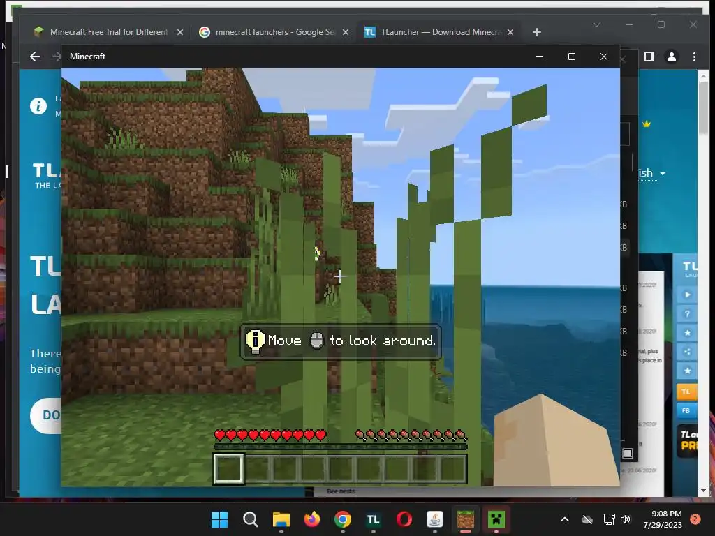Screen dimensions: 715x536
Task: Open Chrome's three-dot menu
Action: [694, 57]
